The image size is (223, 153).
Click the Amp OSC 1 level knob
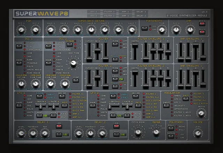click(x=176, y=30)
